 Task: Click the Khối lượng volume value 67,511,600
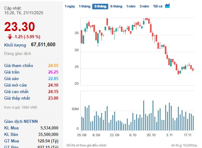pos(43,45)
